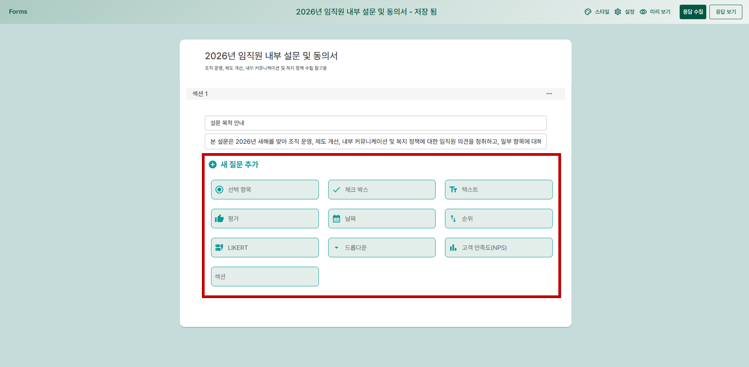Add a 순위 ranking question
The width and height of the screenshot is (749, 367).
point(498,218)
